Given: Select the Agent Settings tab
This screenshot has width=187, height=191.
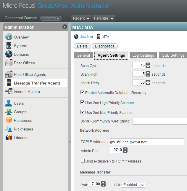Looking at the screenshot, I should [111, 55].
